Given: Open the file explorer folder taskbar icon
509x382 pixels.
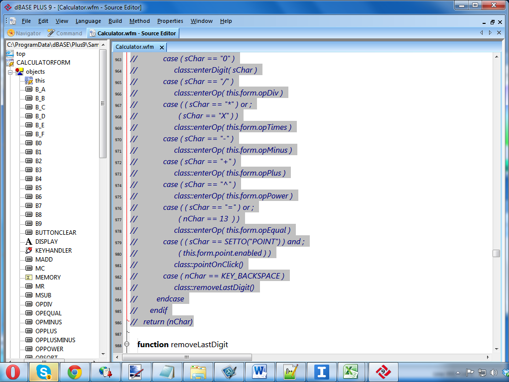Looking at the screenshot, I should click(198, 372).
